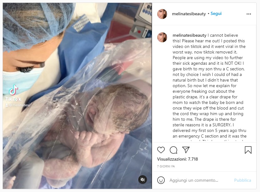
Task: Click the Segui follow link
Action: click(216, 14)
